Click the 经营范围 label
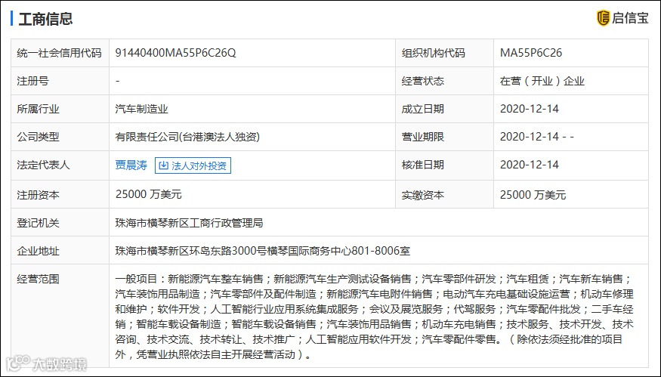Image resolution: width=661 pixels, height=377 pixels. point(38,279)
